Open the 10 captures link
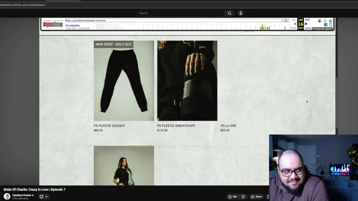The width and height of the screenshot is (358, 201). tap(72, 25)
